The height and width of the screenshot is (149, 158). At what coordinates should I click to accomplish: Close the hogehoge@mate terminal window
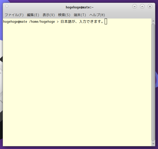pos(150,6)
